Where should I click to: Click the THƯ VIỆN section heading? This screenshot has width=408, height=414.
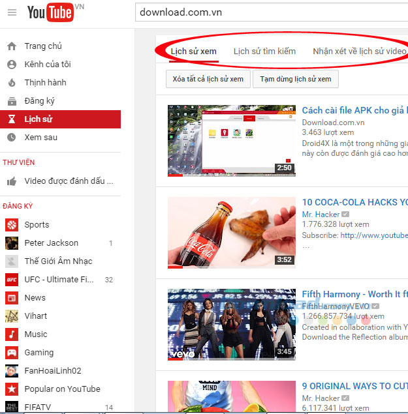click(19, 162)
